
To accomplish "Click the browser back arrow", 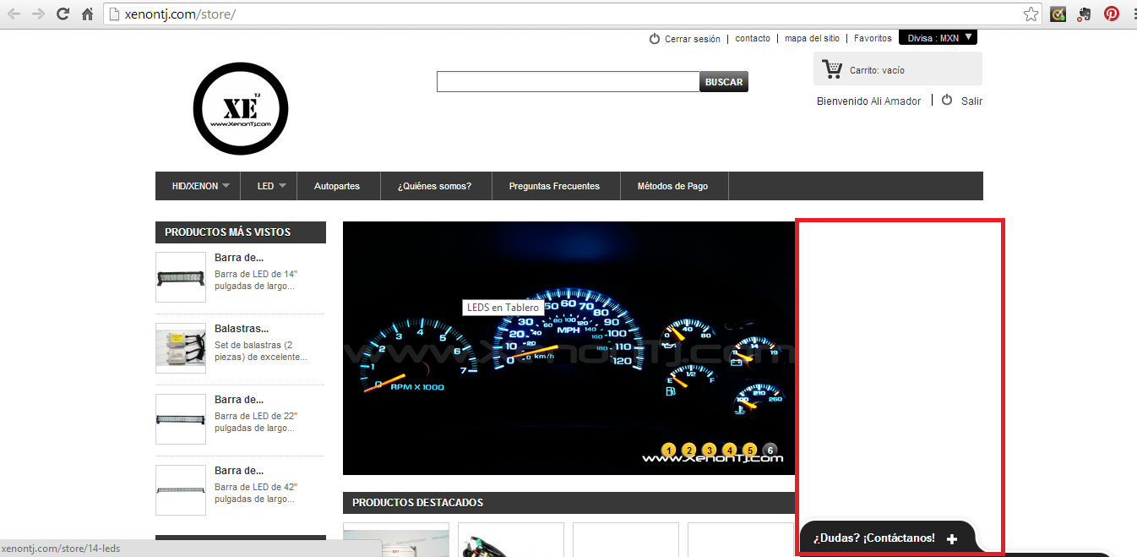I will [x=14, y=14].
